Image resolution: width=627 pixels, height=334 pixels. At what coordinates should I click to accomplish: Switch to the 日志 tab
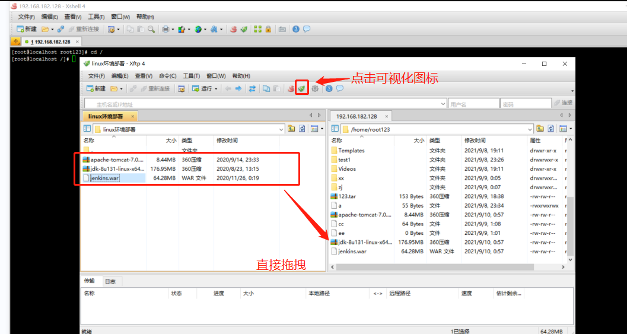tap(110, 281)
